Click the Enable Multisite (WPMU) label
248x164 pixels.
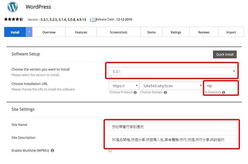click(x=30, y=150)
